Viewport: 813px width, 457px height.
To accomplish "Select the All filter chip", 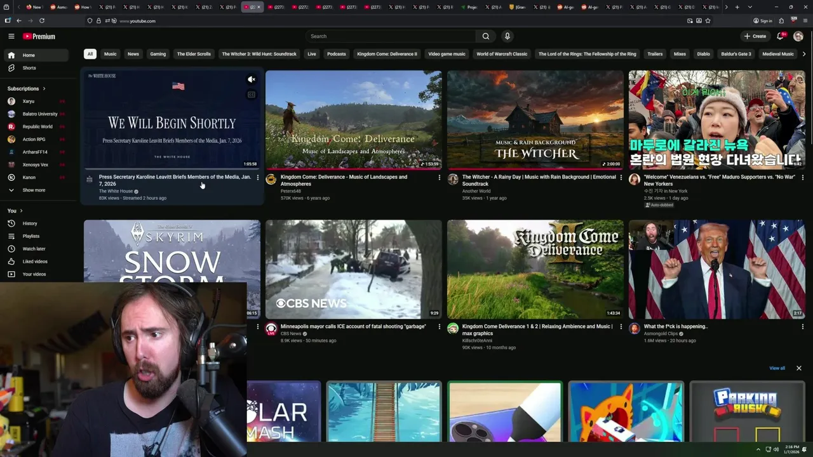I will [90, 54].
